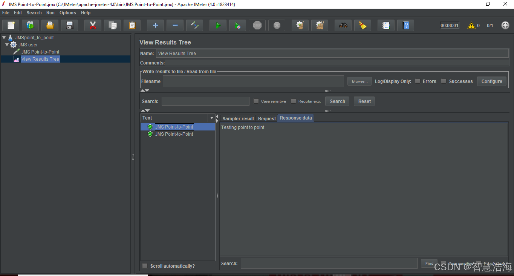This screenshot has width=514, height=276.
Task: Select JMS Point-to-Point sampler in test plan
Action: click(40, 52)
